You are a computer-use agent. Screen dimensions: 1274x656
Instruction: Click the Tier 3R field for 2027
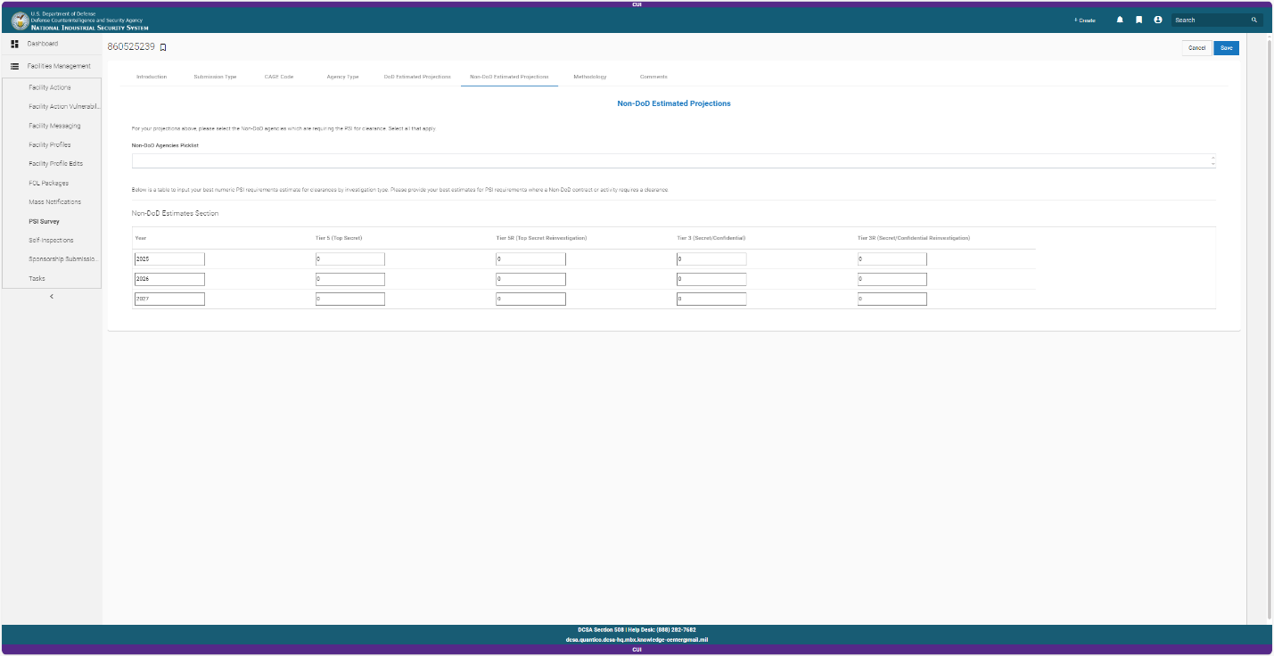click(x=892, y=299)
